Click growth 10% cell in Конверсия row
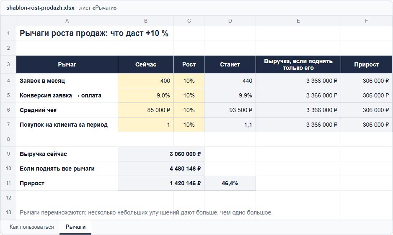 tap(189, 95)
